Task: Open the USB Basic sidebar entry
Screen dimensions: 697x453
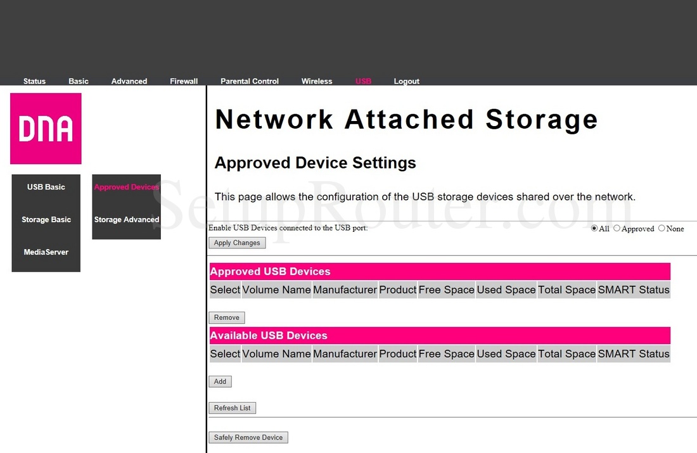Action: click(45, 186)
